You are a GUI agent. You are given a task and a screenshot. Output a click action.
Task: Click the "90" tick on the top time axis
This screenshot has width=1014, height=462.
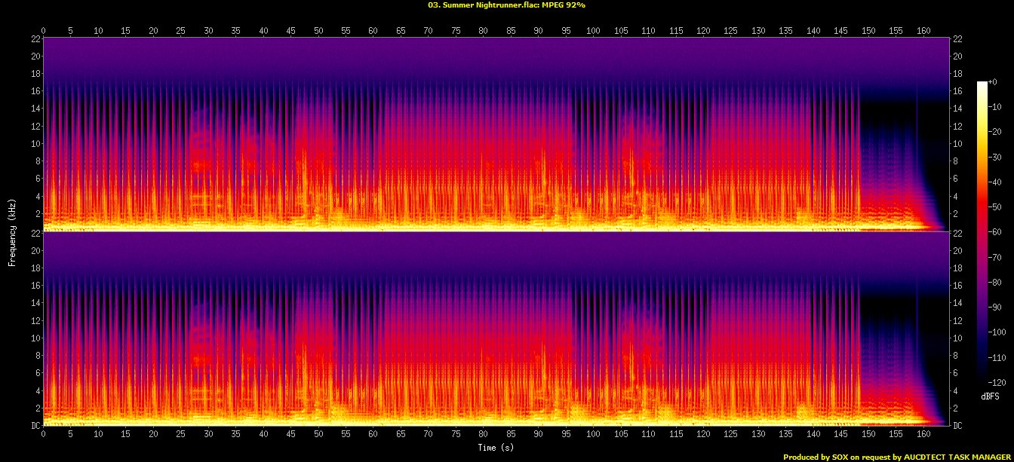(538, 31)
